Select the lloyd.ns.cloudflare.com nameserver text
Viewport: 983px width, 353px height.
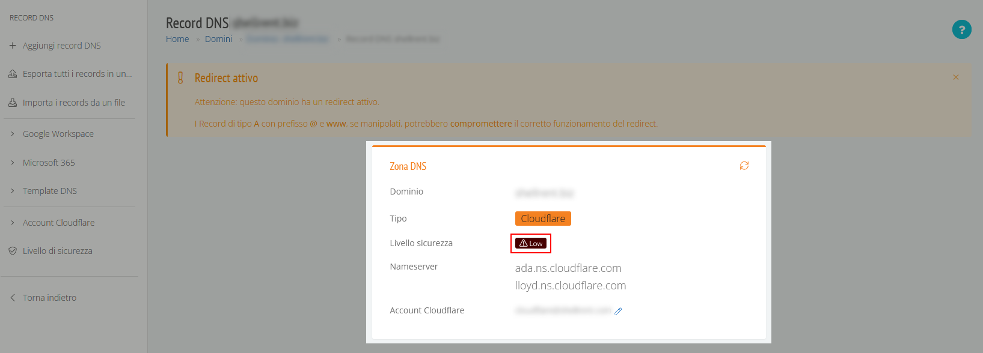pos(571,286)
